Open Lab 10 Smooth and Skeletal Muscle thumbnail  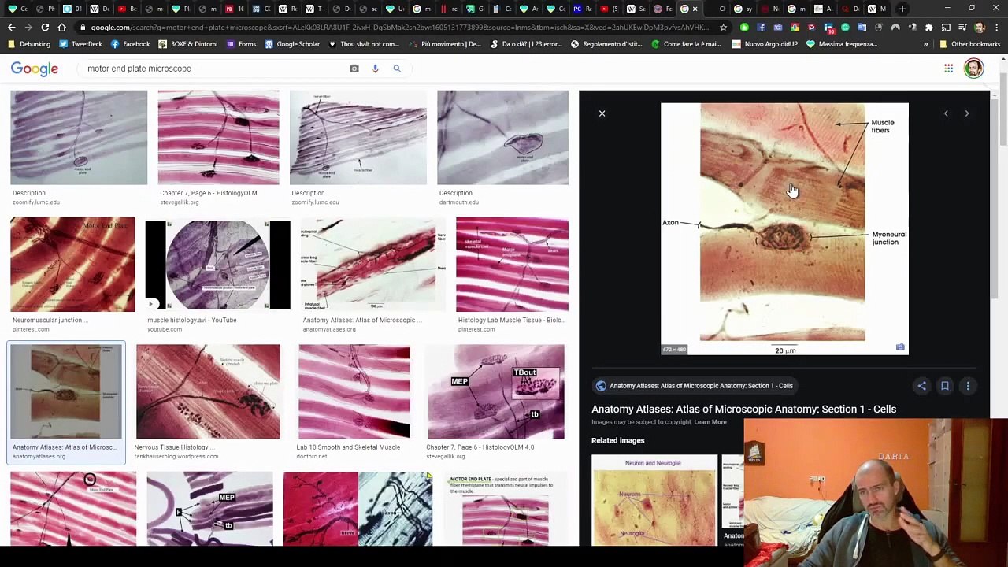[354, 391]
